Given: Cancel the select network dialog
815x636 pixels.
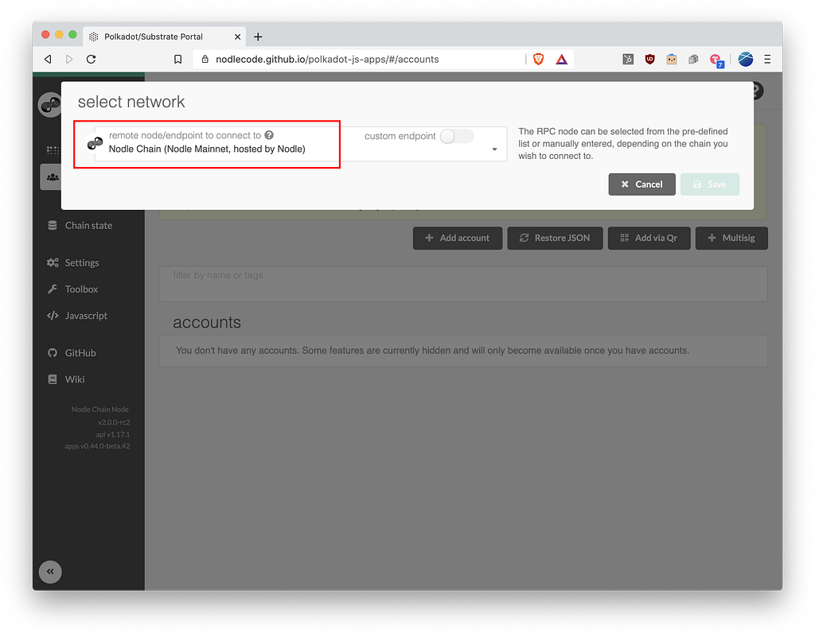Looking at the screenshot, I should [x=642, y=184].
